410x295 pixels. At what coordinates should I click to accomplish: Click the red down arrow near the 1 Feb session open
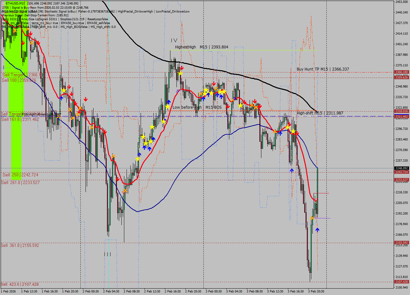[22, 43]
